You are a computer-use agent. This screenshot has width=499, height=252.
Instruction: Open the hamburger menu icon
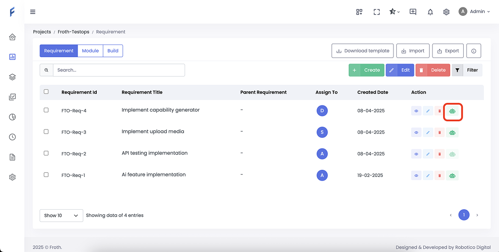pyautogui.click(x=33, y=12)
